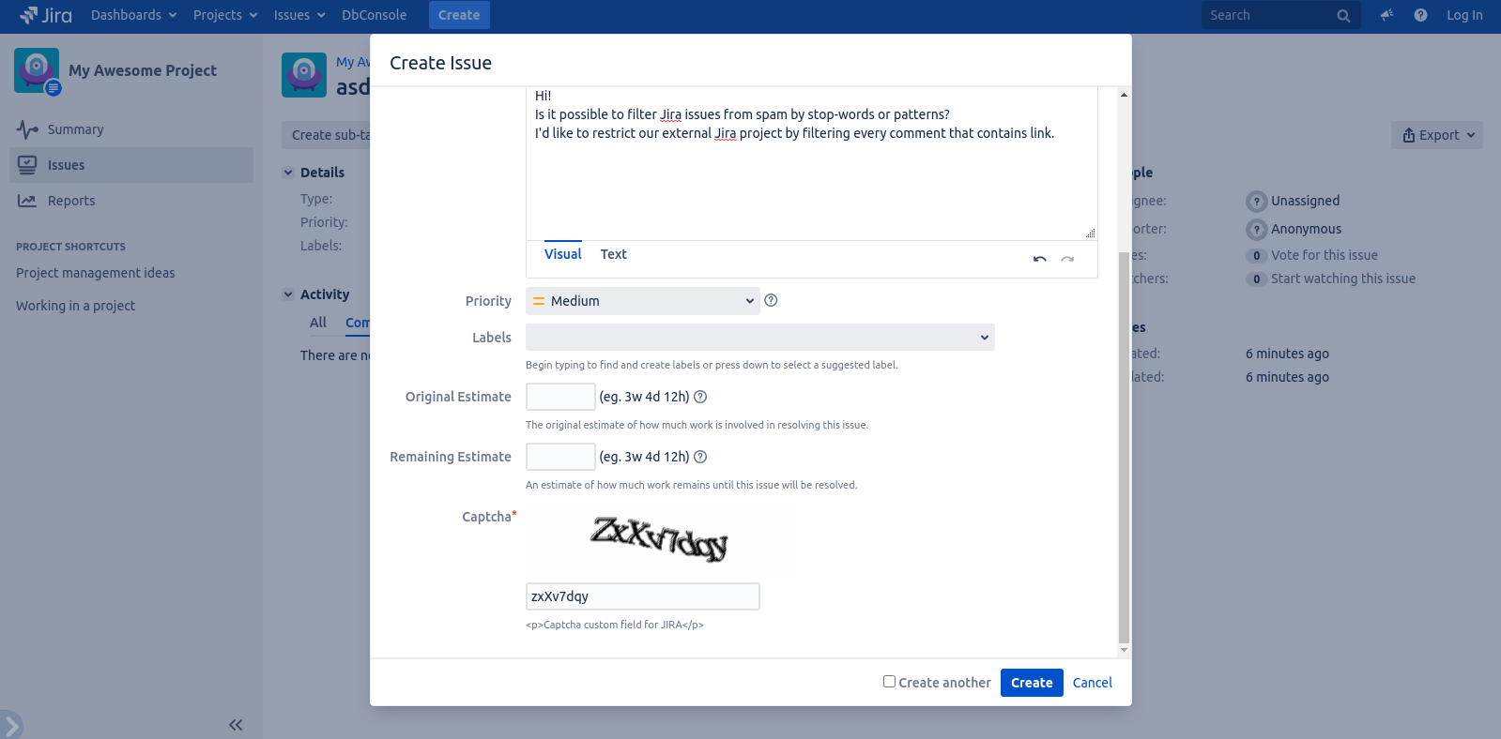Screen dimensions: 1501x739
Task: Collapse the sidebar with double chevron
Action: click(236, 725)
